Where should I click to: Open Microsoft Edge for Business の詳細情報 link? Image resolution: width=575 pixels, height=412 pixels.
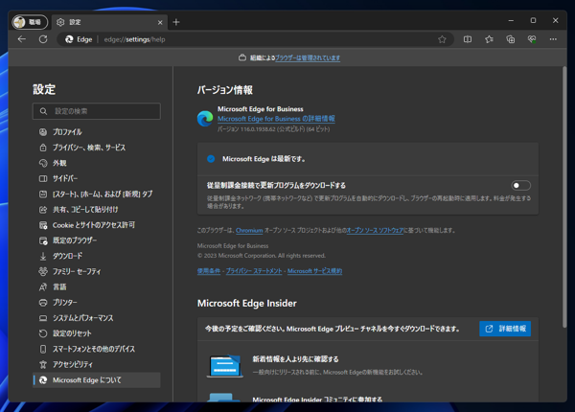pos(276,119)
